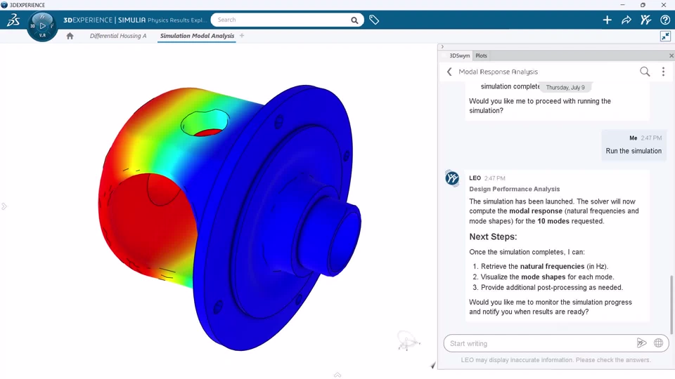675x379 pixels.
Task: Switch to the Plots panel tab
Action: pyautogui.click(x=481, y=56)
